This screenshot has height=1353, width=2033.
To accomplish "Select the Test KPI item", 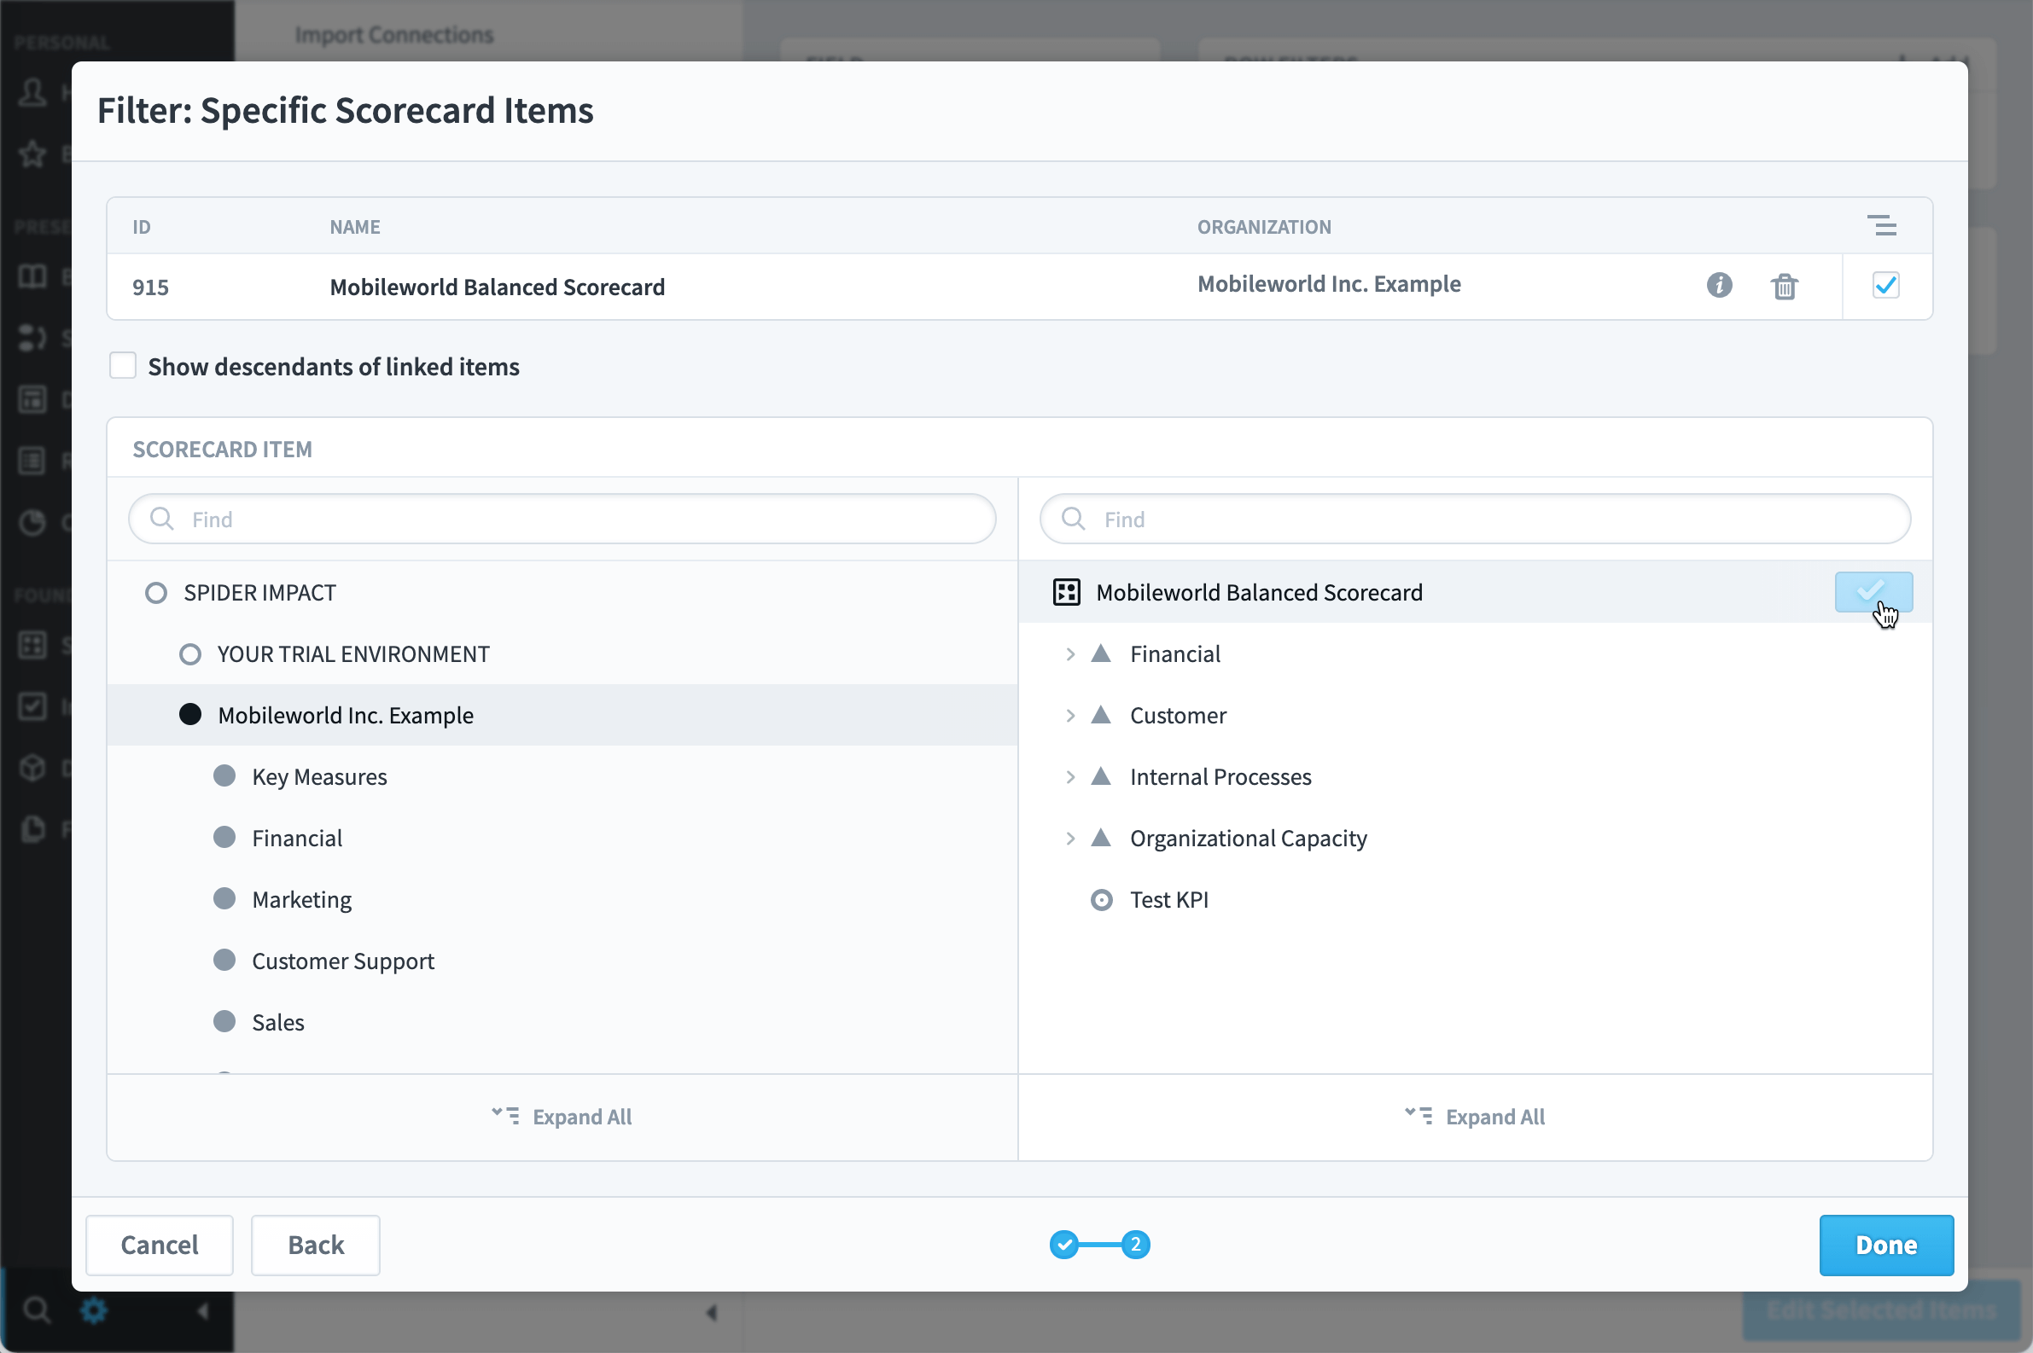I will [x=1169, y=900].
